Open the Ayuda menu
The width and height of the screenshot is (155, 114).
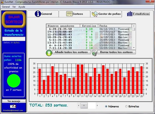[22, 7]
